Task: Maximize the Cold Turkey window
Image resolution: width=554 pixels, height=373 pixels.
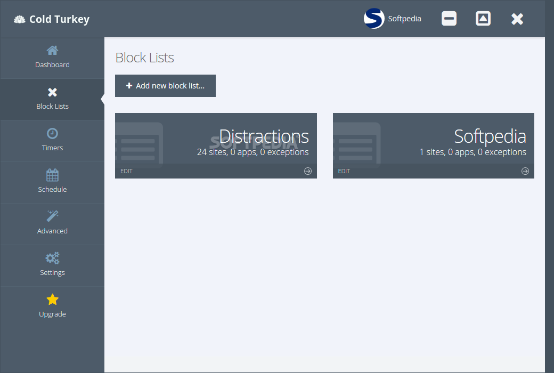Action: [483, 19]
